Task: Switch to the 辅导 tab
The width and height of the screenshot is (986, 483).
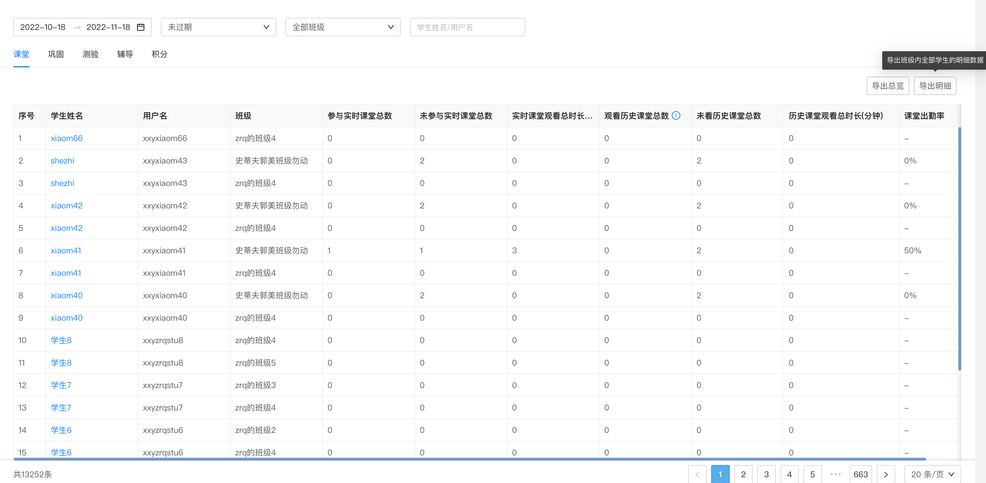Action: coord(125,54)
